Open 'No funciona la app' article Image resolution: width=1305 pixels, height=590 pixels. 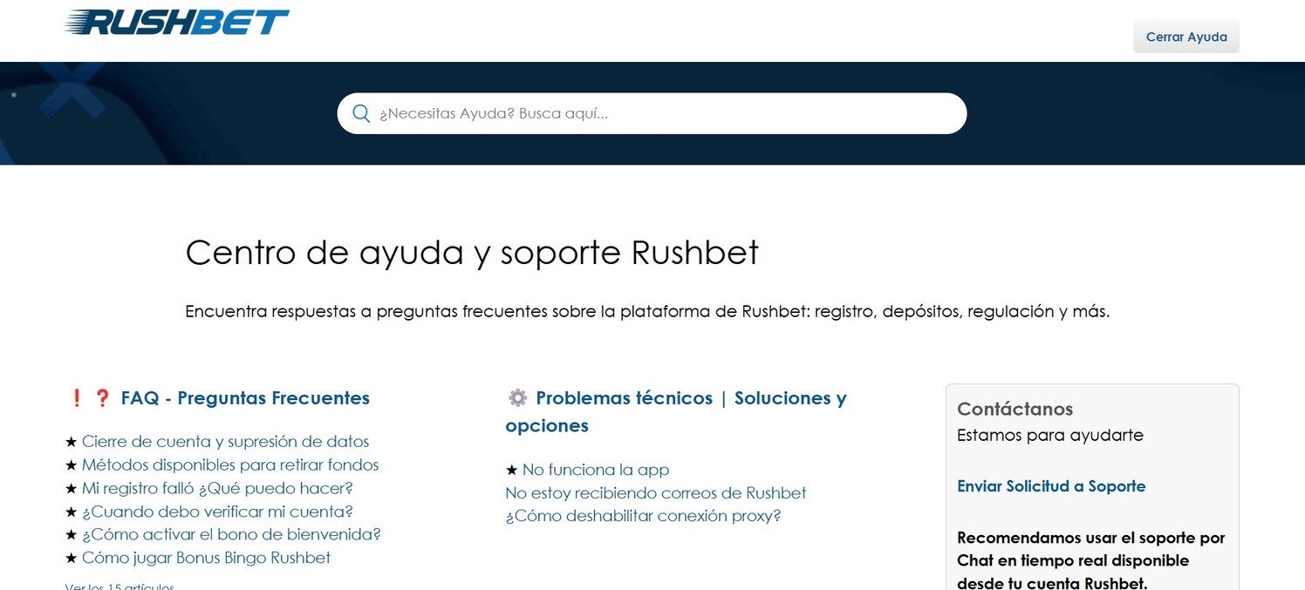point(596,470)
